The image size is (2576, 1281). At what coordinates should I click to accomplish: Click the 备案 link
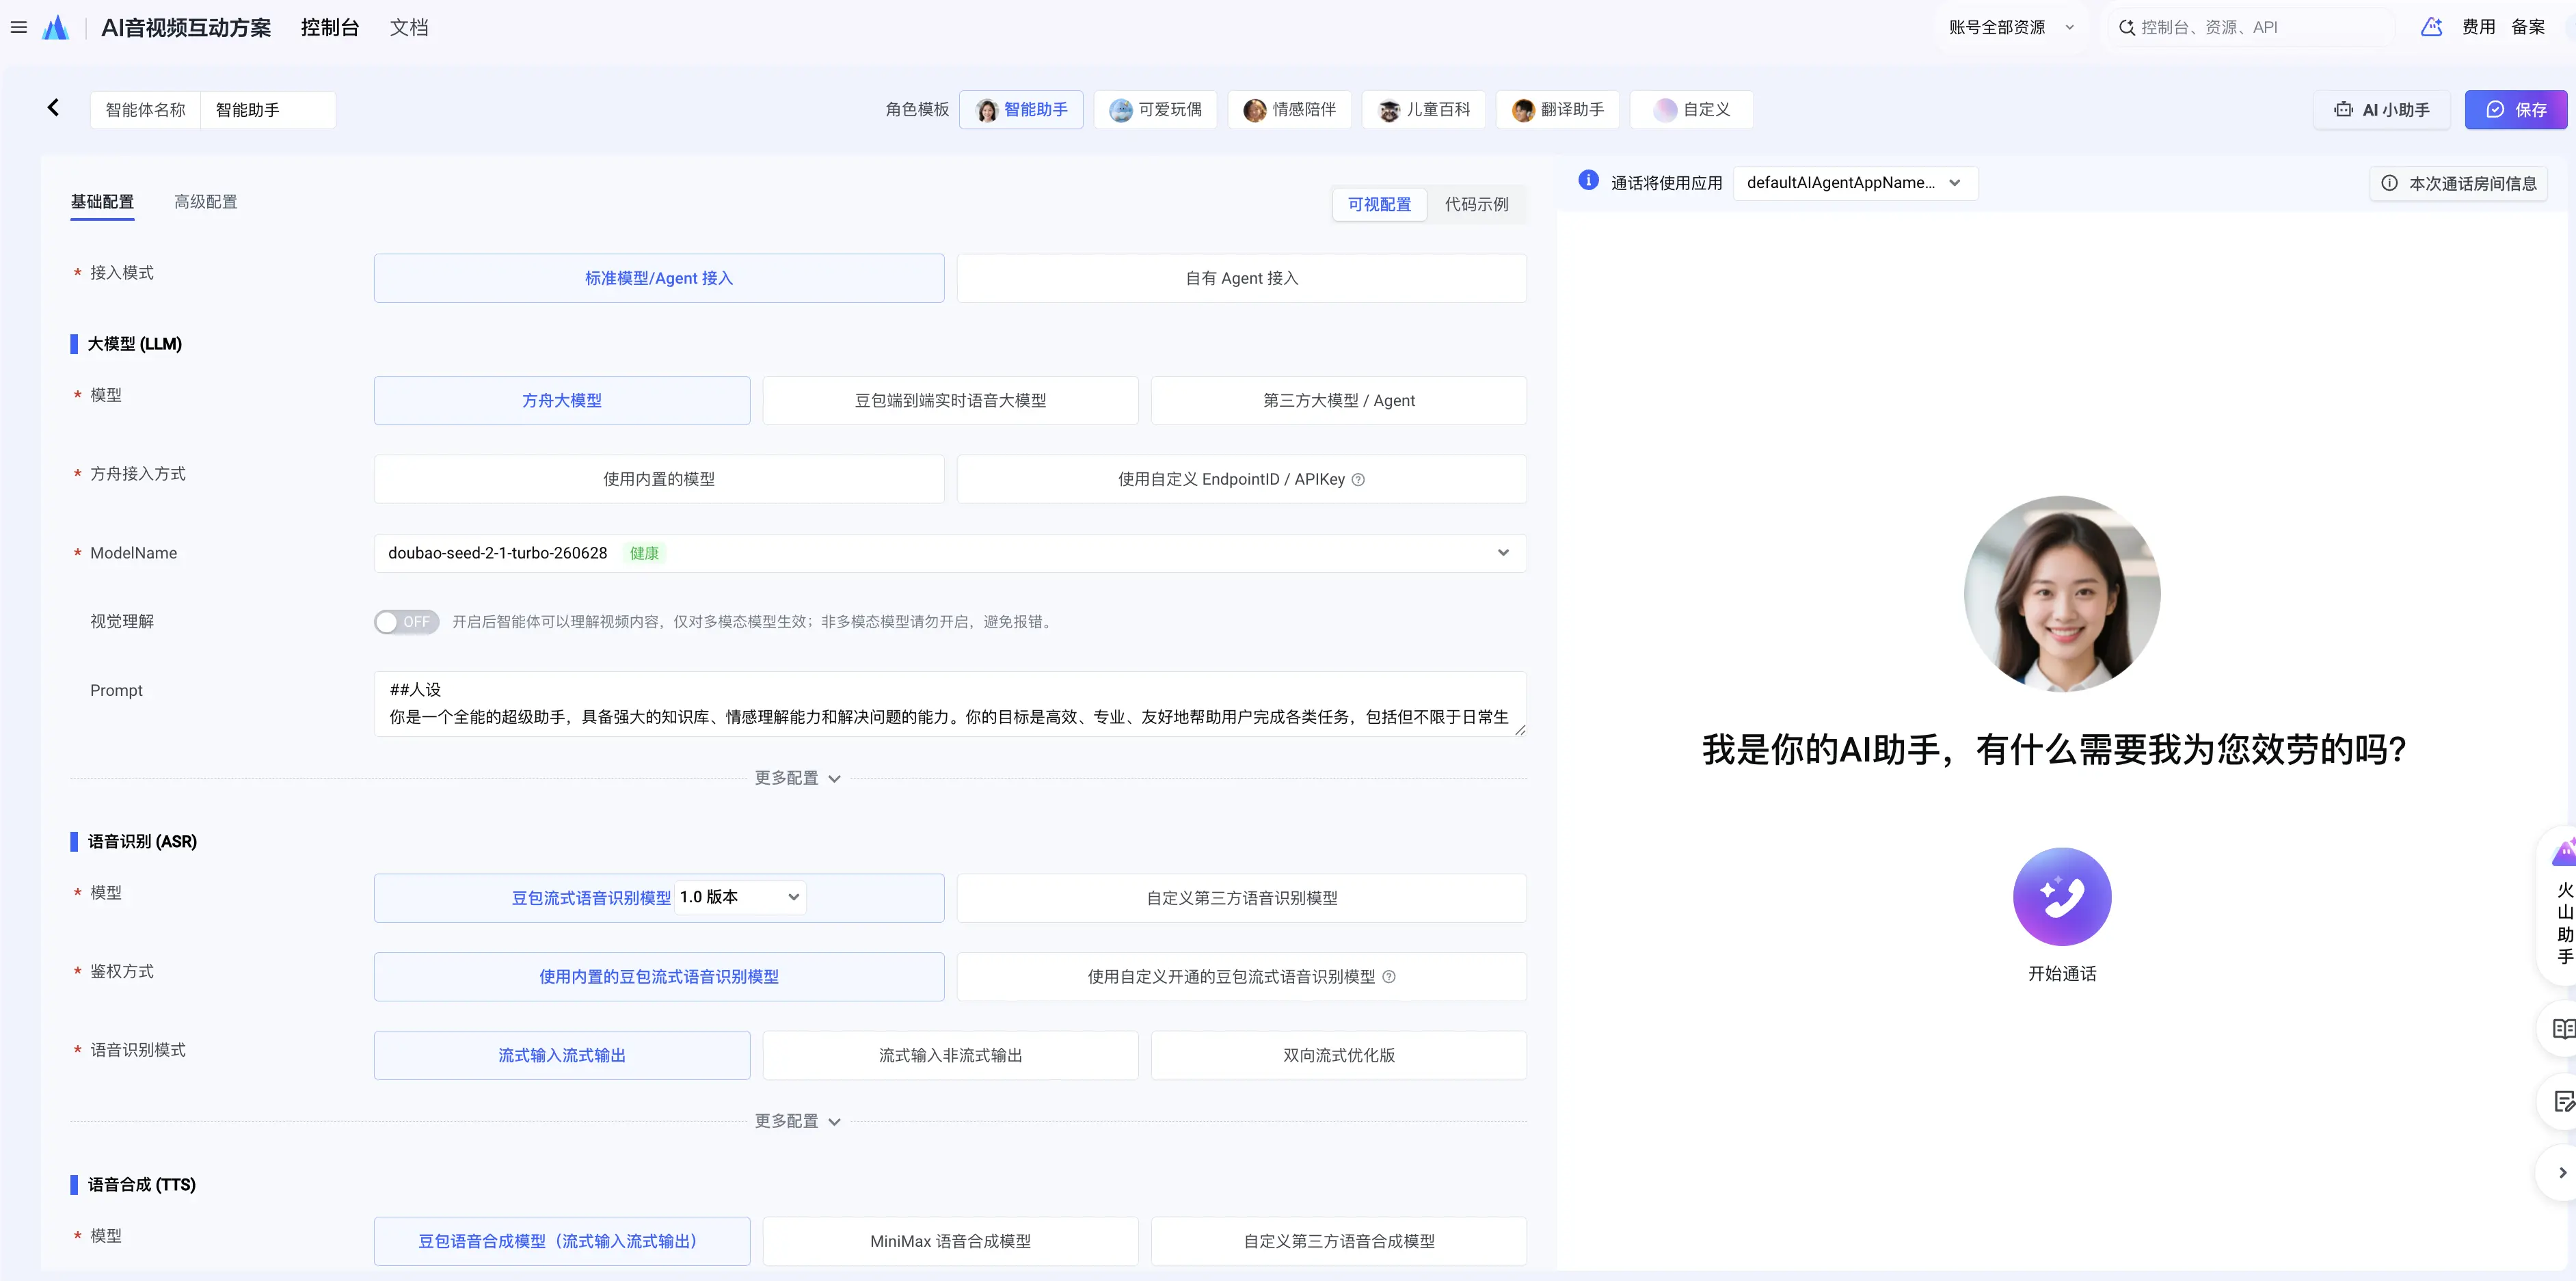point(2527,27)
